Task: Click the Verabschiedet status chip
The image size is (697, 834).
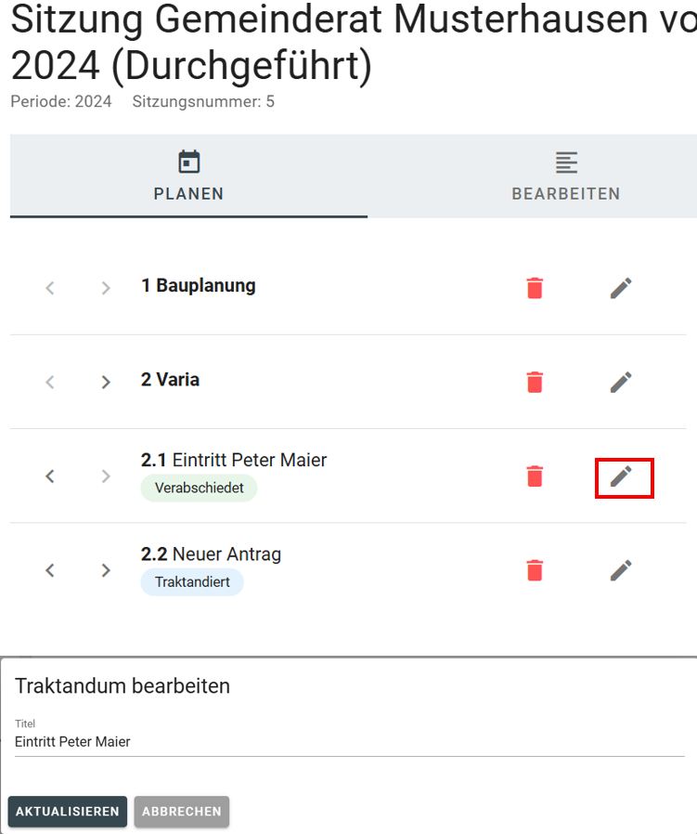Action: coord(199,488)
